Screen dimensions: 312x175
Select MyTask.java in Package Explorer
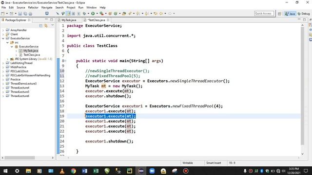pyautogui.click(x=31, y=51)
